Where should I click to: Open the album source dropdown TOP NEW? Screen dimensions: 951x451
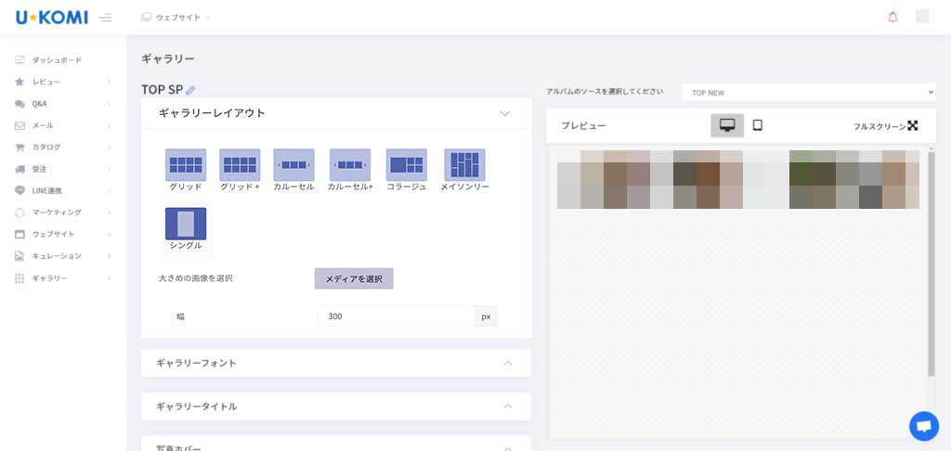(x=809, y=93)
